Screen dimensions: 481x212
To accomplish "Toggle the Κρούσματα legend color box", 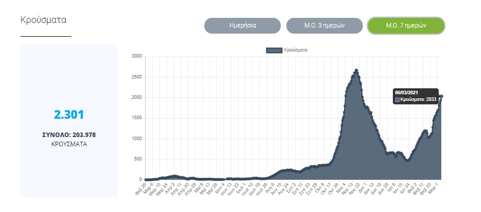I will pyautogui.click(x=274, y=50).
